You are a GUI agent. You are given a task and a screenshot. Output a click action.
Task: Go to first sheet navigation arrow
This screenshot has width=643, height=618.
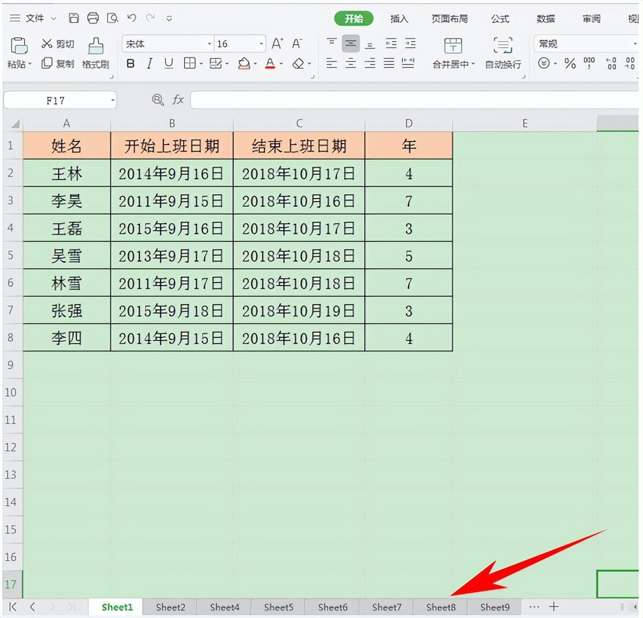pos(13,607)
